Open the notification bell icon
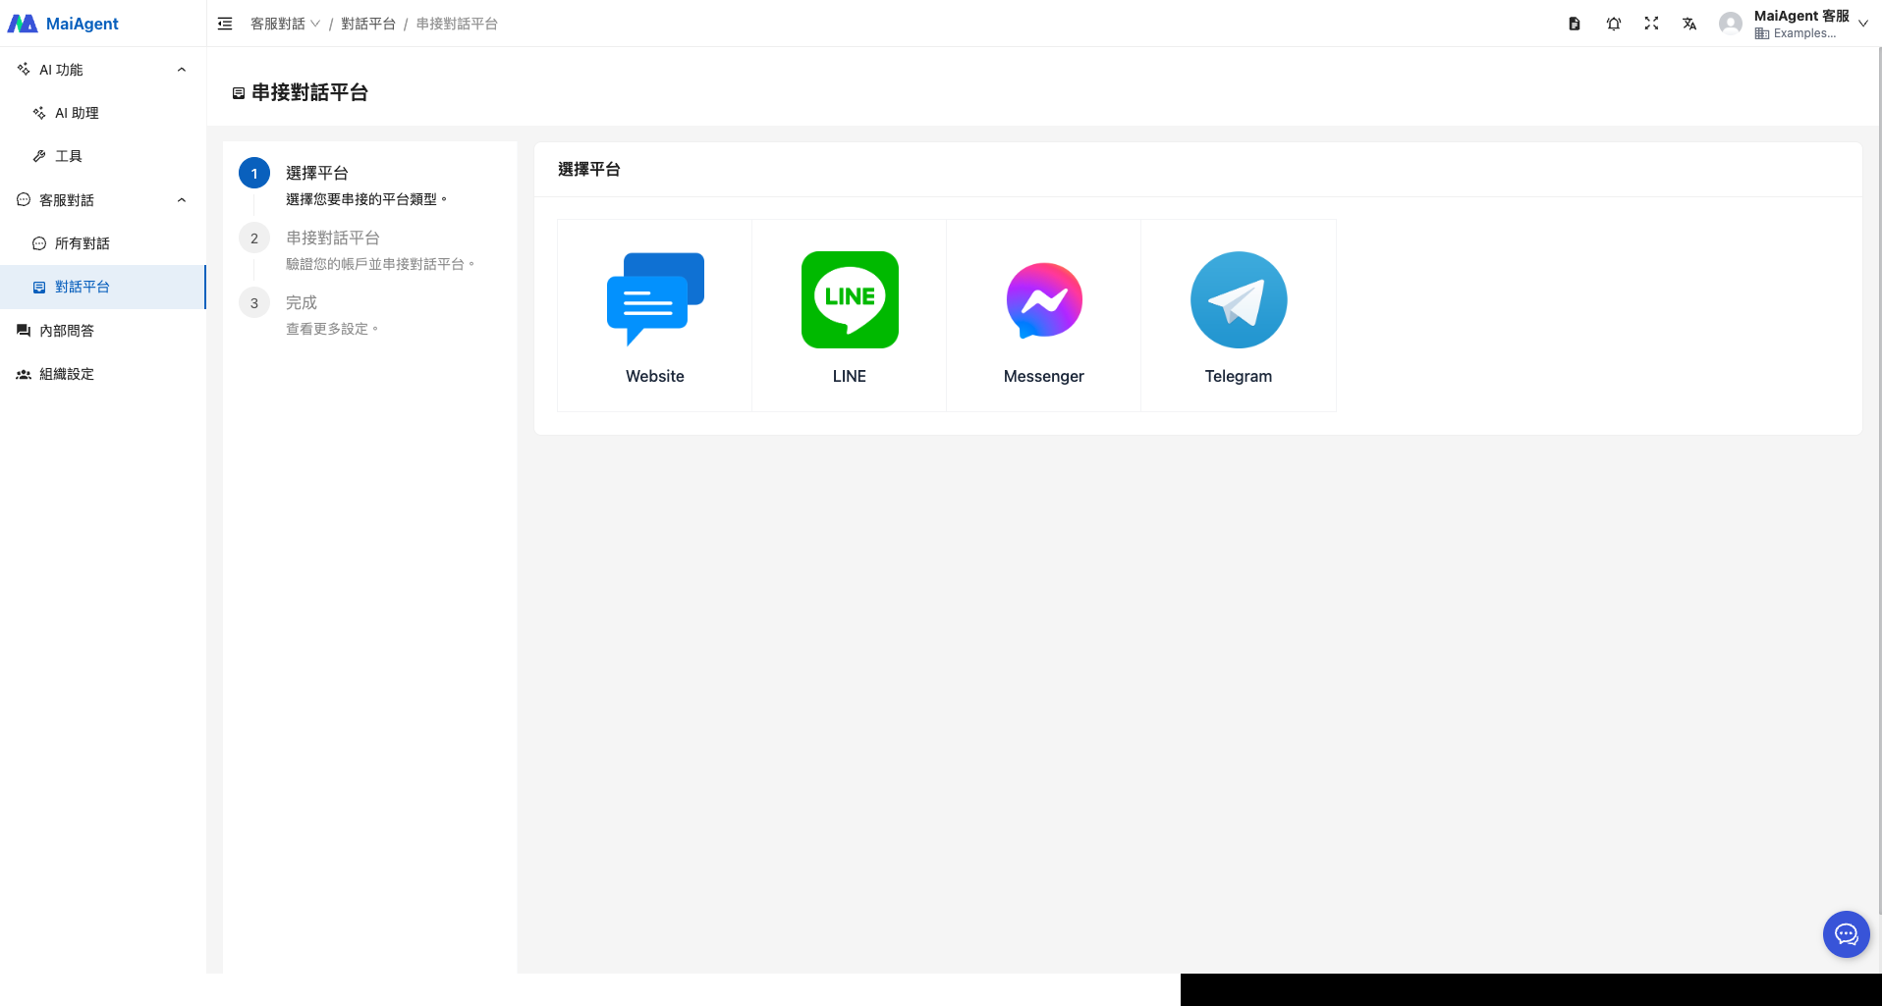 coord(1614,24)
